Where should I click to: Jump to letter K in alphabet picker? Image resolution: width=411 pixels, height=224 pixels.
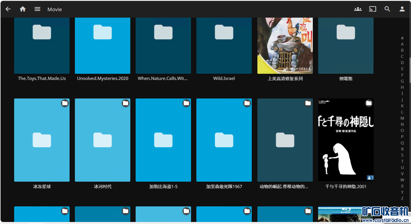tap(402, 106)
